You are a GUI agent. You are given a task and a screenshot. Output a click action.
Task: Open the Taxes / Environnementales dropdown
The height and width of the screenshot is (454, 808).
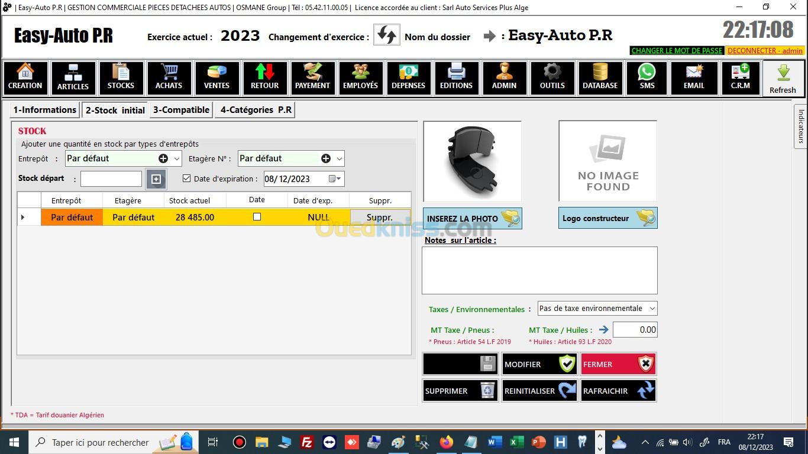tap(651, 309)
